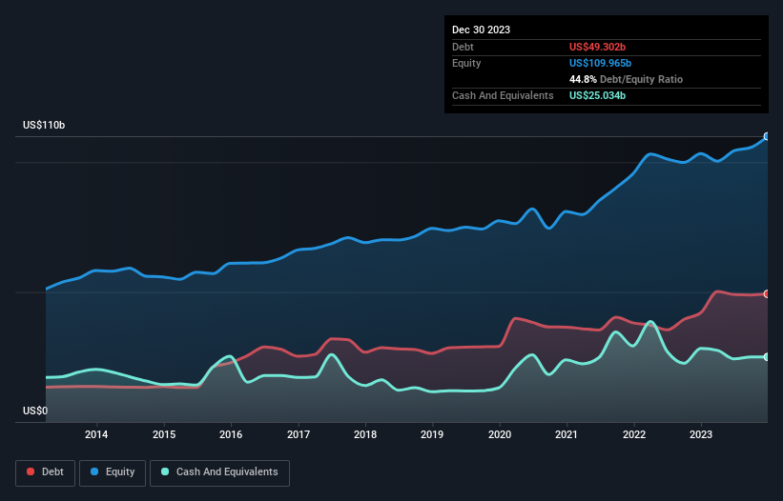Click the blue Equity legend dot
783x501 pixels.
tap(94, 471)
